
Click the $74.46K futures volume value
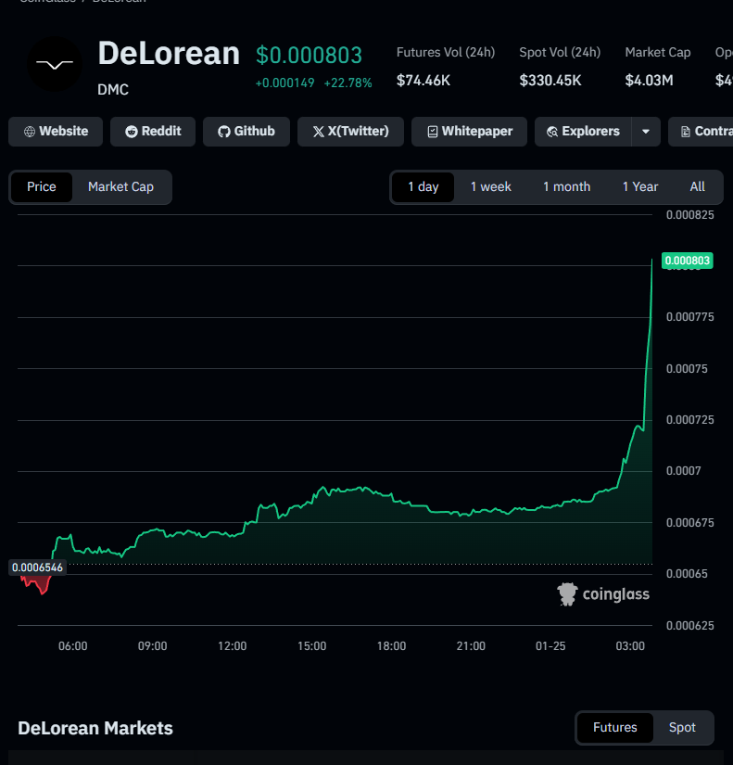pyautogui.click(x=423, y=81)
